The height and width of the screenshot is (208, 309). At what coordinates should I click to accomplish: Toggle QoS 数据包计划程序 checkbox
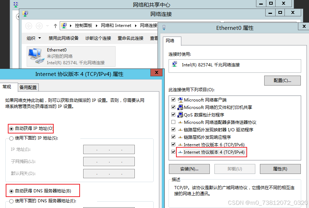[x=174, y=115]
